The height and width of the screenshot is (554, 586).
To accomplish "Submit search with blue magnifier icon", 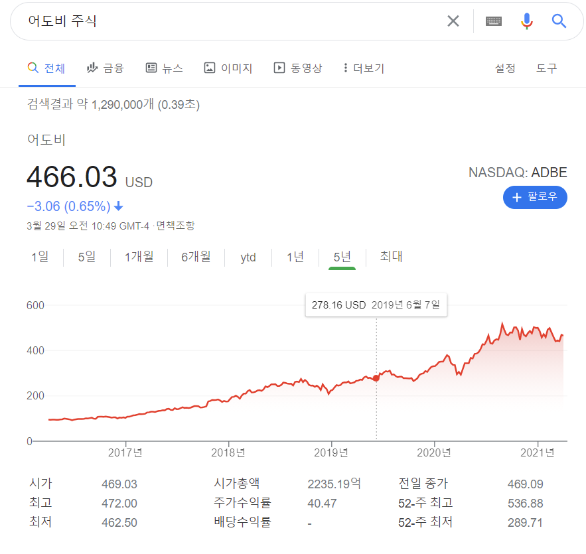I will 559,21.
